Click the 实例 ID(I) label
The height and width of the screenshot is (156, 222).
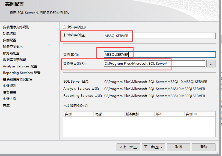point(71,55)
